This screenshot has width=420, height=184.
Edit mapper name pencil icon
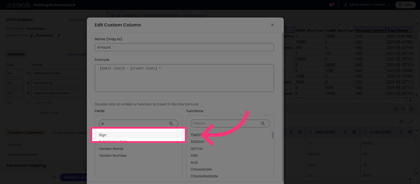(59, 35)
